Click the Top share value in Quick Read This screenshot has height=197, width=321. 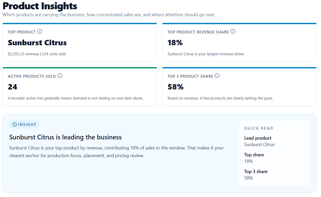click(x=248, y=161)
